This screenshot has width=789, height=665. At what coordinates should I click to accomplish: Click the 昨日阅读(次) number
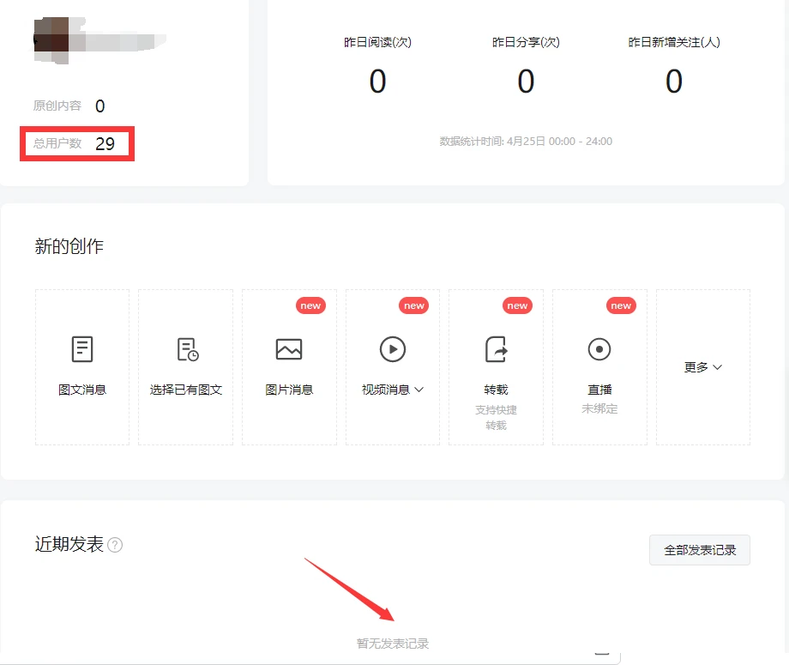377,82
